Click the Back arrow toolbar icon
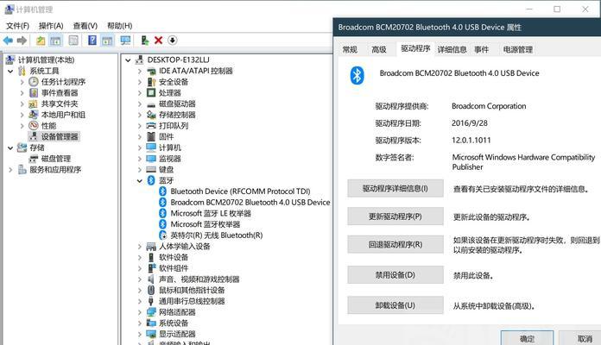 pos(8,41)
